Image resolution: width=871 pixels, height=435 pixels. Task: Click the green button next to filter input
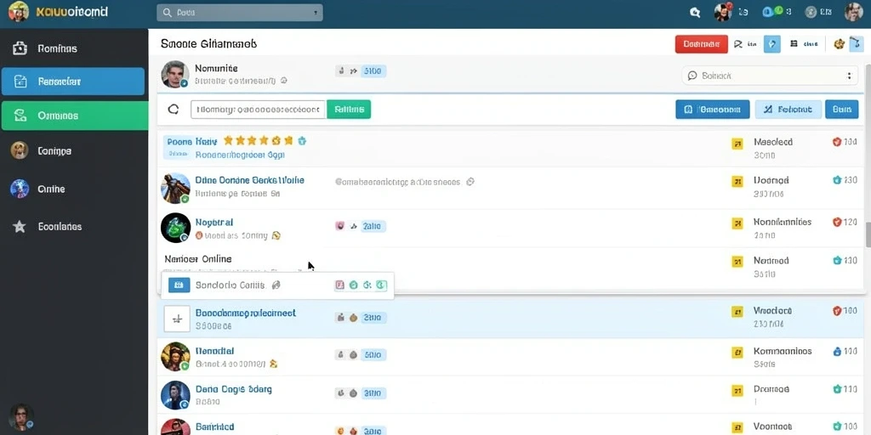point(349,110)
